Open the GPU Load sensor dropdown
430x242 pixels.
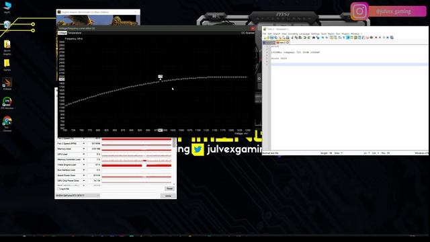point(84,154)
